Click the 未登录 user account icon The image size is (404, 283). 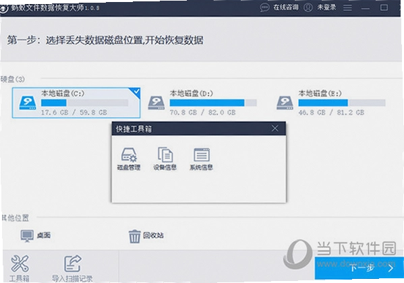click(308, 7)
